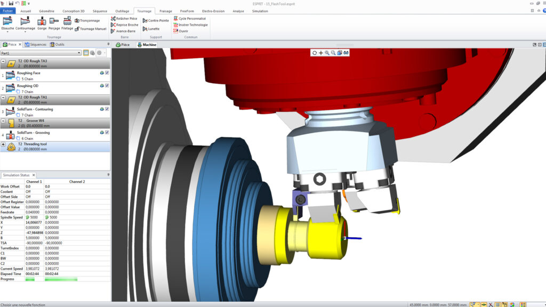Image resolution: width=546 pixels, height=307 pixels.
Task: Toggle the SolidTurn - Contouring checkbox
Action: tap(107, 109)
